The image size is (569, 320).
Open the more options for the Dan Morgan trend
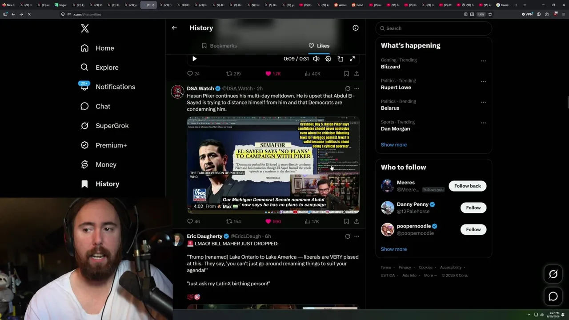tap(483, 123)
